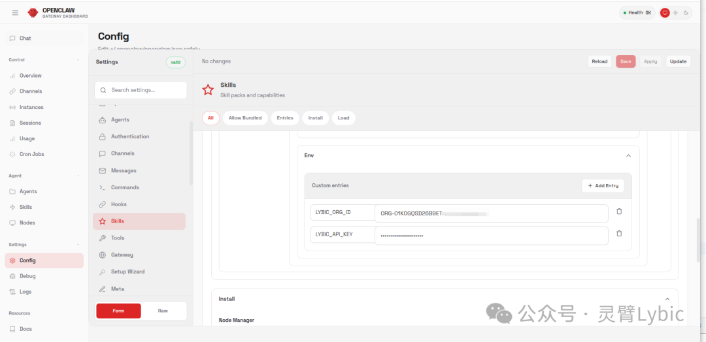Switch to Raw config mode
This screenshot has width=706, height=342.
point(163,311)
